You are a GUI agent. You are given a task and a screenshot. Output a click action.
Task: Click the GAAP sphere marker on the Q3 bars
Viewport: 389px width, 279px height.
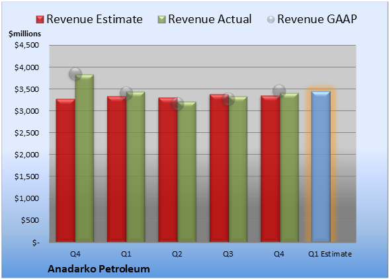[x=228, y=99]
